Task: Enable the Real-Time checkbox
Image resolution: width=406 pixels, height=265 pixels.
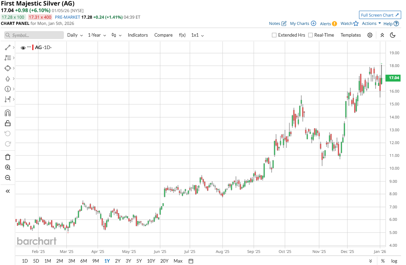Action: tap(311, 35)
